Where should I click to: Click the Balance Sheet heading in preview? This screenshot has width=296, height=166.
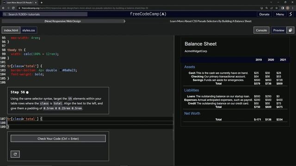[x=200, y=44]
